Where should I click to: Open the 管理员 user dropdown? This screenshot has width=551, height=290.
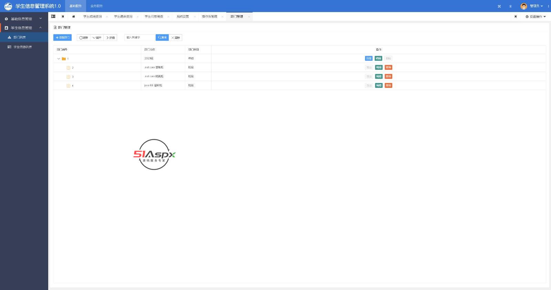coord(536,6)
